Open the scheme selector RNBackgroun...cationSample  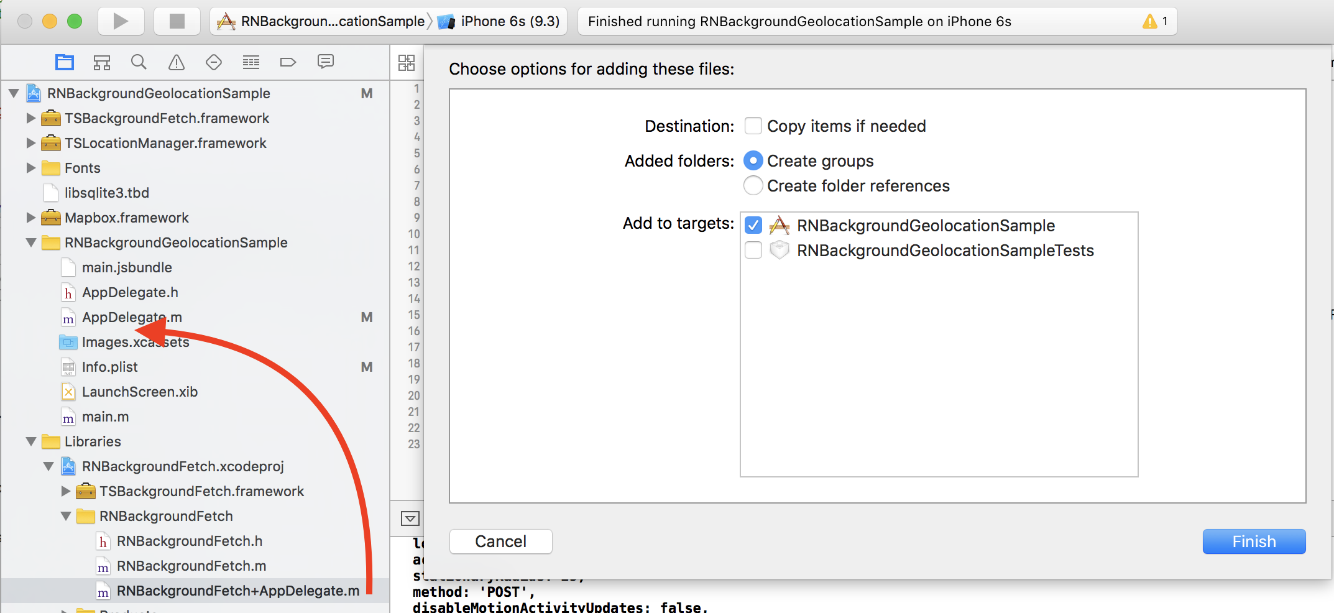click(321, 21)
